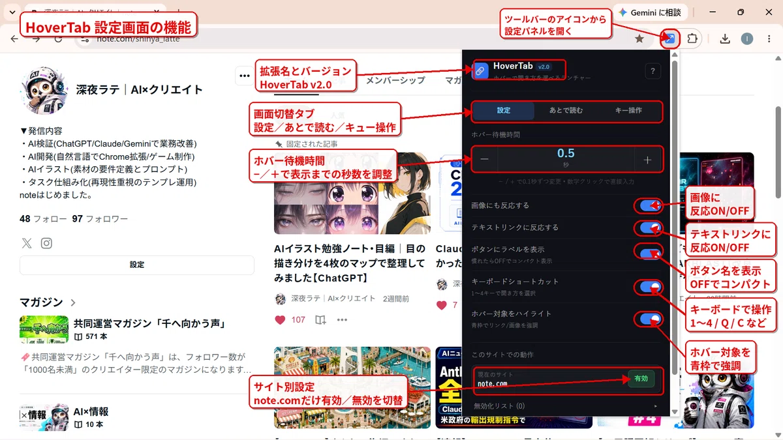Screen dimensions: 783x440
Task: Open the tab search dropdown arrow
Action: pos(12,12)
